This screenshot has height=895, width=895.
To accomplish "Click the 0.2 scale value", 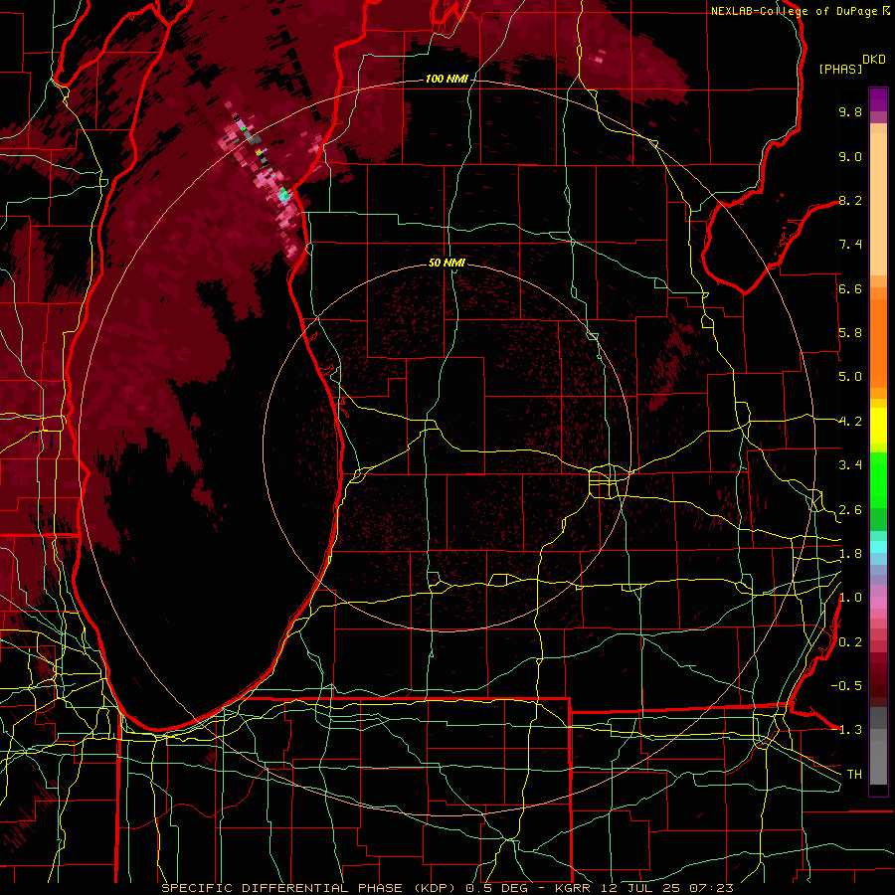I will [x=850, y=642].
